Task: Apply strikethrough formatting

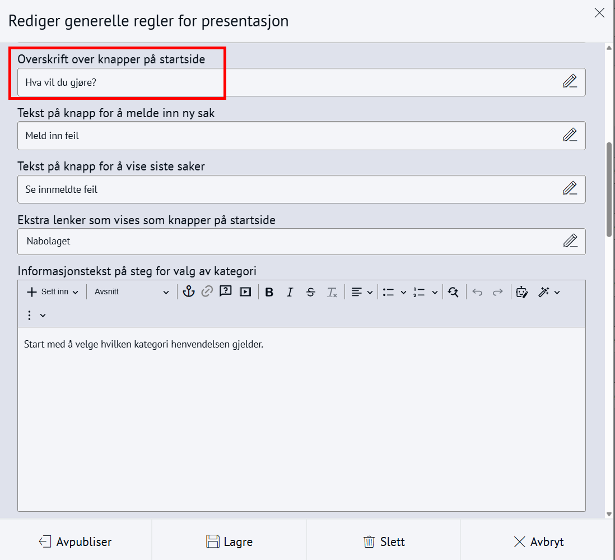Action: pyautogui.click(x=311, y=292)
